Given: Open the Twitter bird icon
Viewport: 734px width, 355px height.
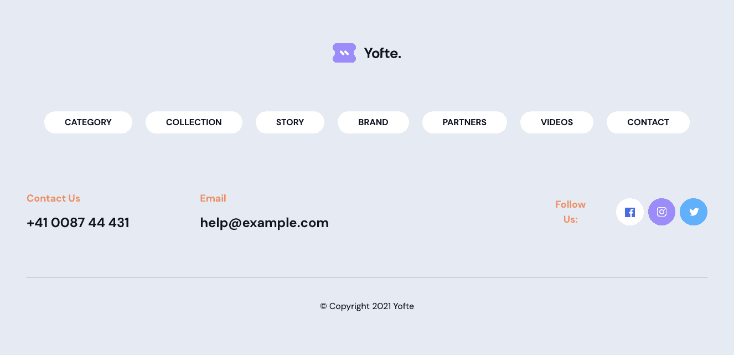Looking at the screenshot, I should pyautogui.click(x=694, y=212).
